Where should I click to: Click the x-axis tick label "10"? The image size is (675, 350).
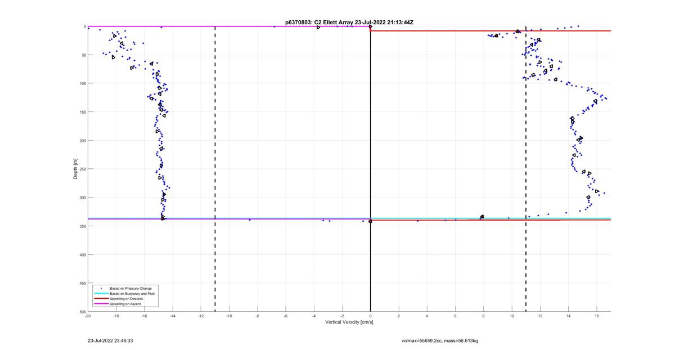click(512, 316)
